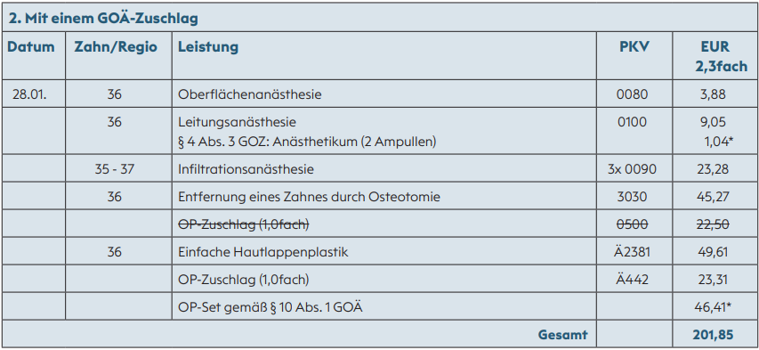Select the crossed-out code 0500
The height and width of the screenshot is (350, 759).
click(632, 224)
